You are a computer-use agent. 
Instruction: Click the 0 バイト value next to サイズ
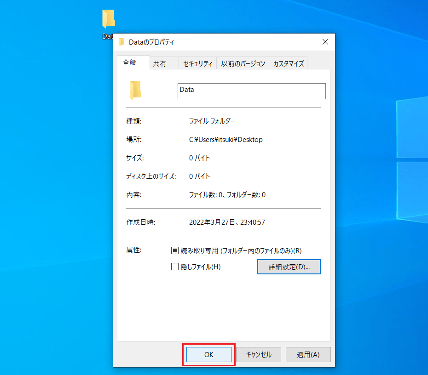pyautogui.click(x=199, y=158)
